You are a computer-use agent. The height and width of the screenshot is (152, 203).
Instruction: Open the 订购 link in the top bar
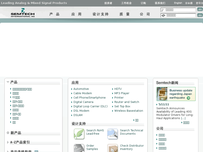[143, 3]
